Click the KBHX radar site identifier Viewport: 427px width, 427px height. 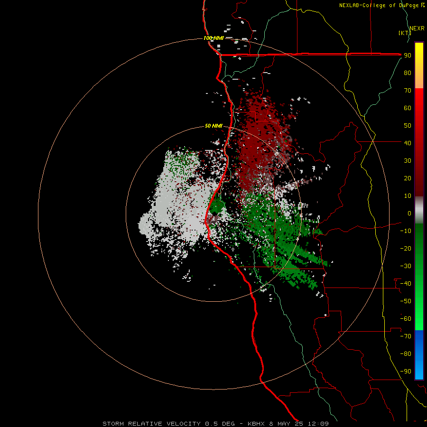pos(256,424)
